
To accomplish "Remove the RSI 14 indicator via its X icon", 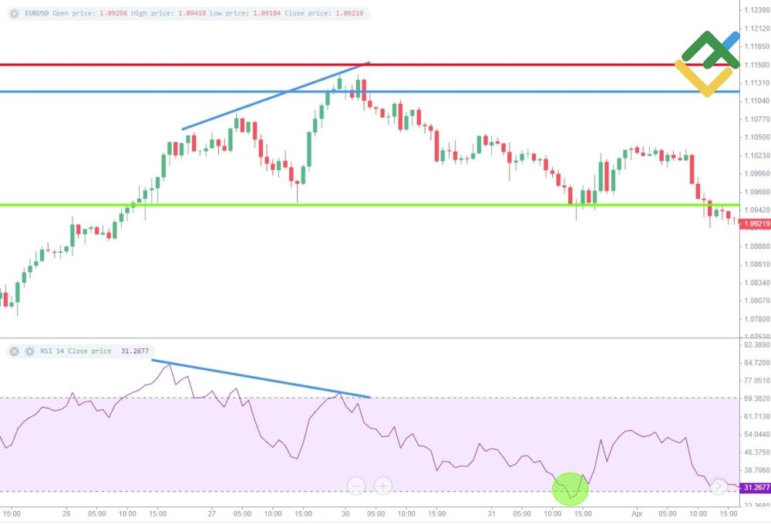I will pyautogui.click(x=14, y=351).
